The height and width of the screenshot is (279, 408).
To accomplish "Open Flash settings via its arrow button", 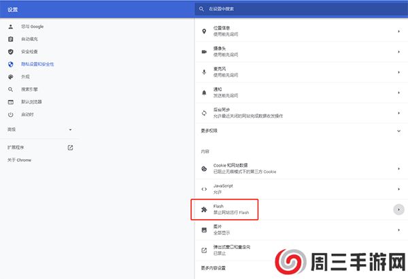I will point(398,210).
